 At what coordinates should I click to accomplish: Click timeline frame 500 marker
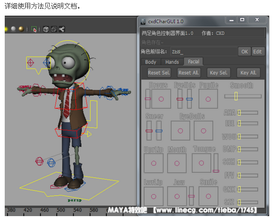[x=60, y=210]
